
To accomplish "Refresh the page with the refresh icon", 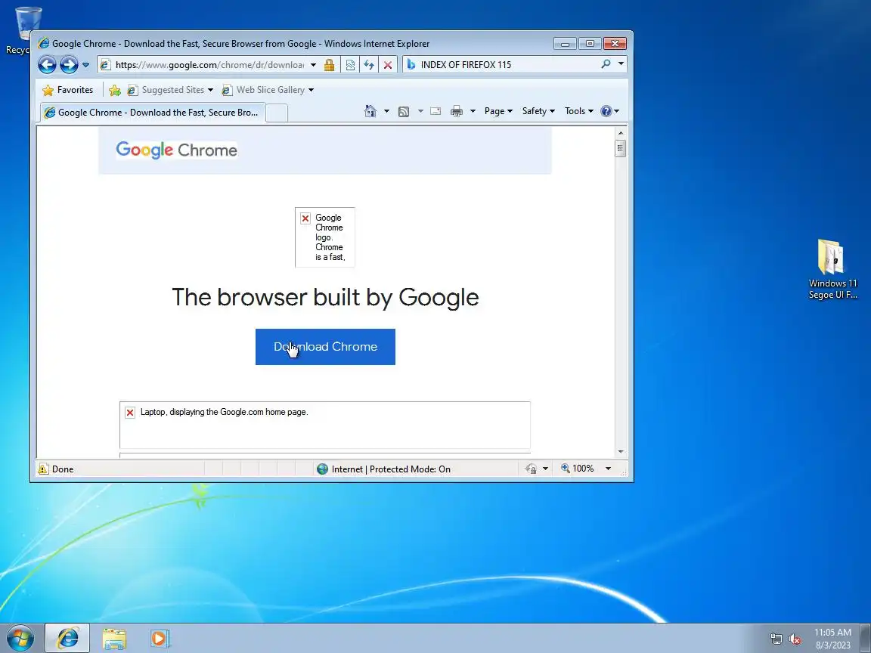I will click(x=369, y=65).
